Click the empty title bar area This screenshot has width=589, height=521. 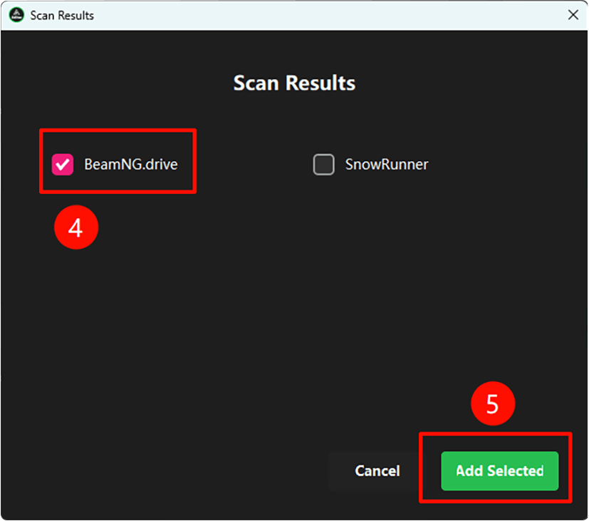click(320, 15)
